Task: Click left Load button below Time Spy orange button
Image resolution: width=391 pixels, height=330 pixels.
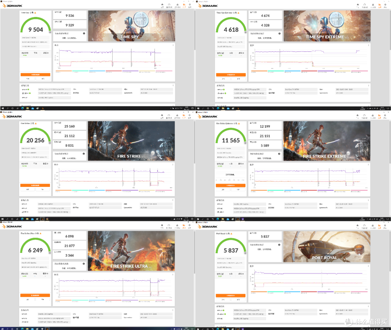Action: tap(28, 79)
